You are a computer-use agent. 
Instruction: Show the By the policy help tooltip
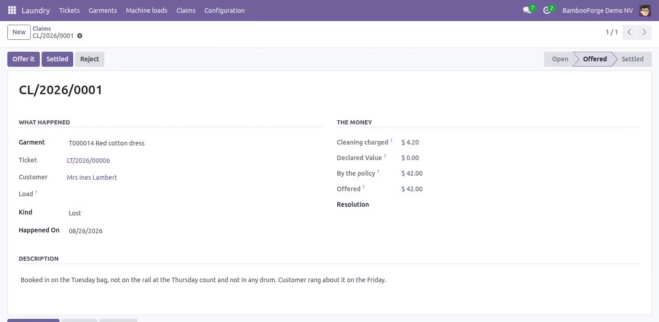[378, 172]
